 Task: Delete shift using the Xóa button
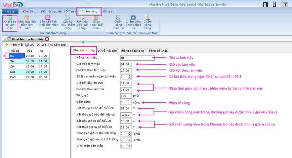click(x=42, y=45)
